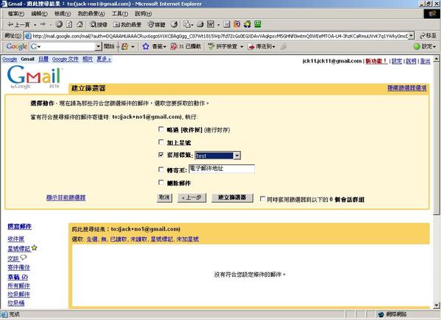Screen dimensions: 441x320
Task: Click the Back (上一頁) toolbar button
Action: tap(18, 25)
